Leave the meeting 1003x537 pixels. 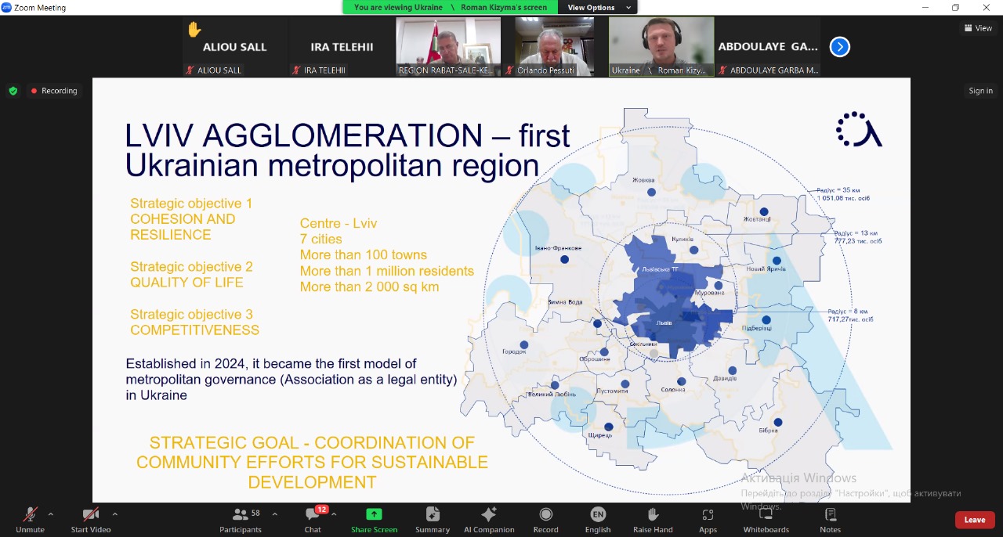pyautogui.click(x=974, y=520)
